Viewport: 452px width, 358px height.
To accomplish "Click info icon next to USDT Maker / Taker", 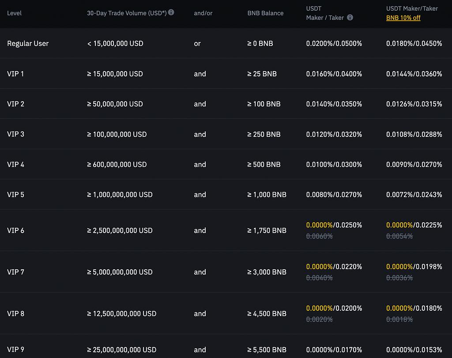I will tap(350, 18).
